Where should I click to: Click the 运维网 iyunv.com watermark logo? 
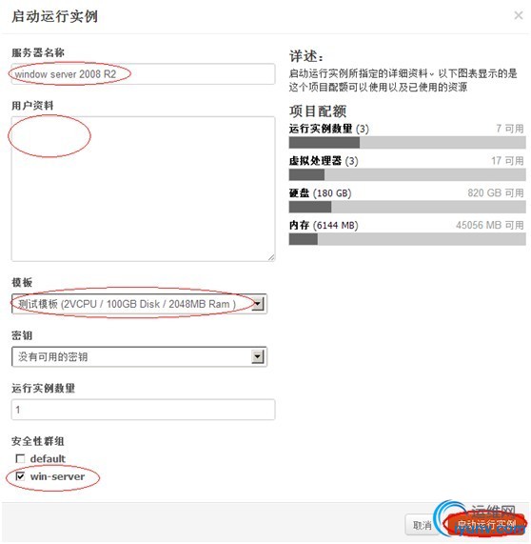480,518
